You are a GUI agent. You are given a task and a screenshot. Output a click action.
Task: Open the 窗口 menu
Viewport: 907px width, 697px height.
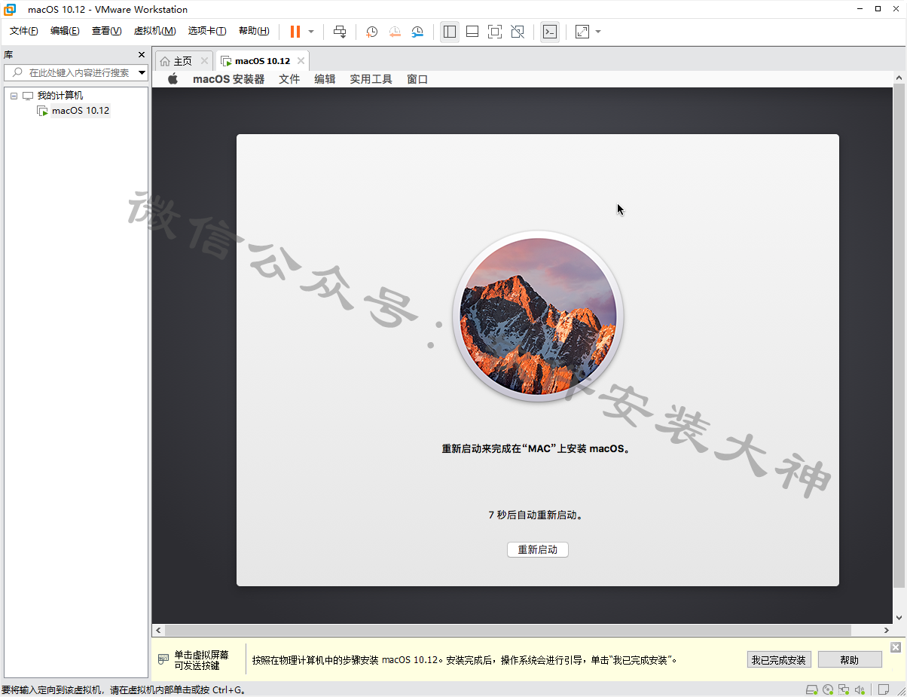[x=417, y=79]
